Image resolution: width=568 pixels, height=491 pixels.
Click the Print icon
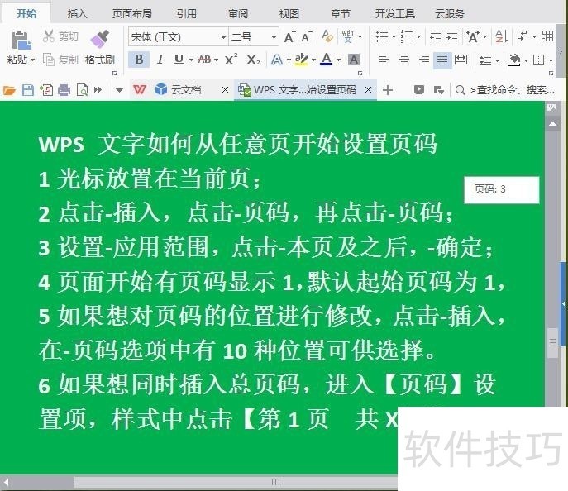[64, 90]
